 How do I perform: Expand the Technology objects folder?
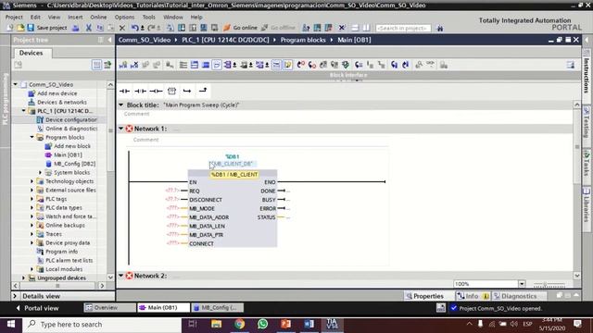(32, 181)
